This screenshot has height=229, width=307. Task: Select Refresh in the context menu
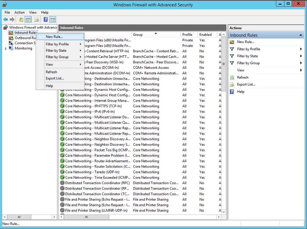60,72
